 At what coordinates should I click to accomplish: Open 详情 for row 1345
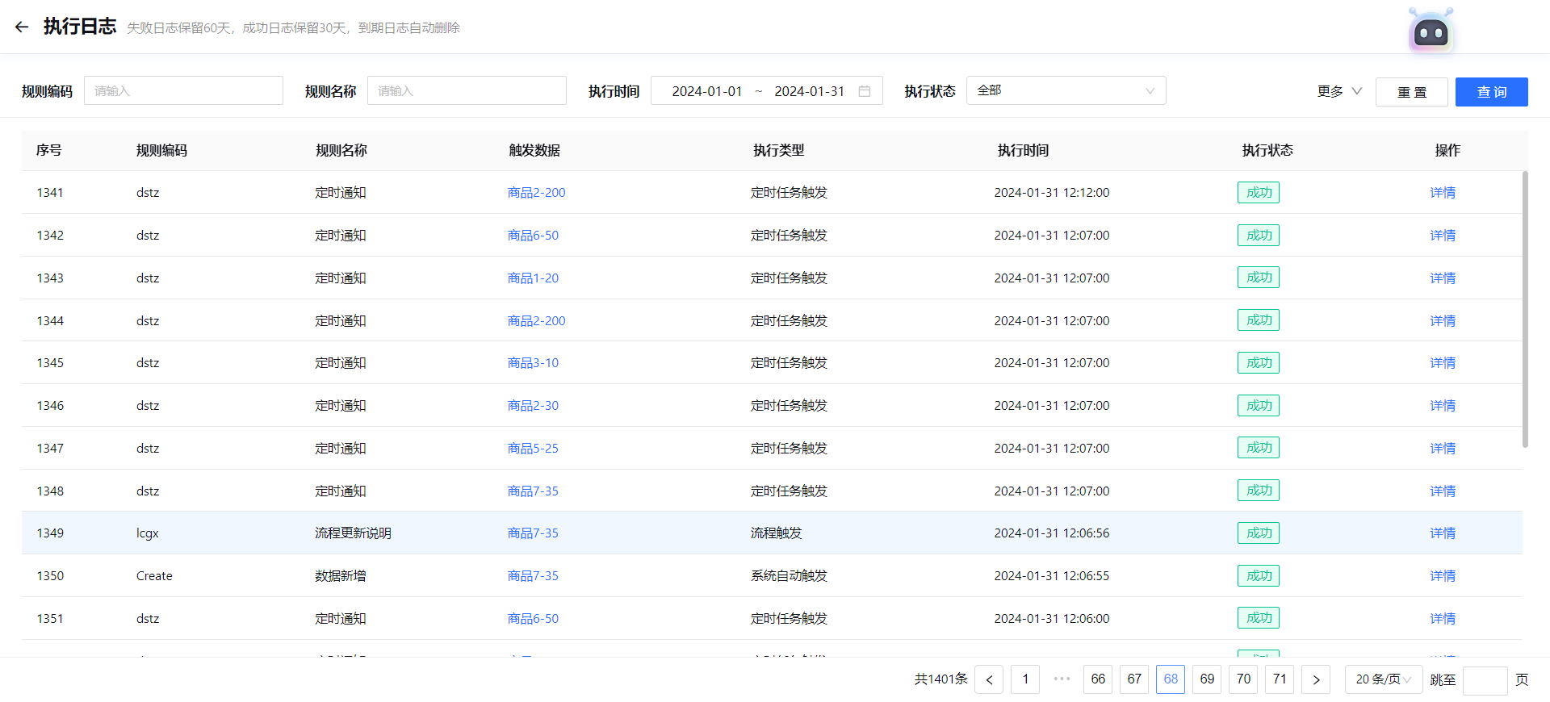click(x=1443, y=362)
